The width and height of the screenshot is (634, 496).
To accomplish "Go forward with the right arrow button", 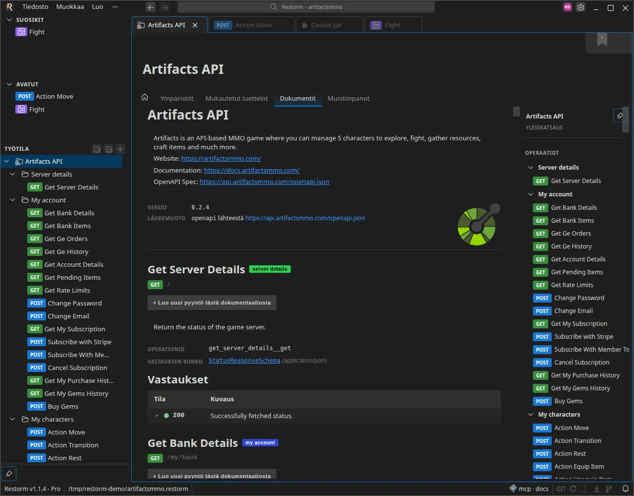I will [165, 7].
